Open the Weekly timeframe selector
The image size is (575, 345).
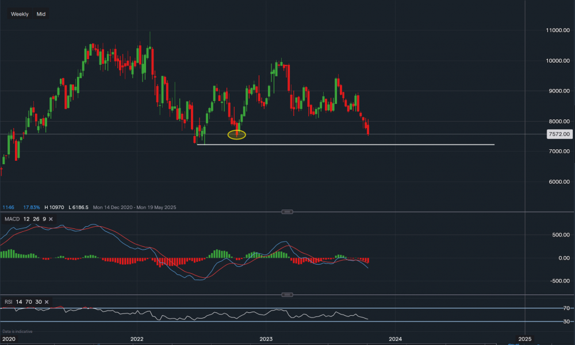point(20,14)
